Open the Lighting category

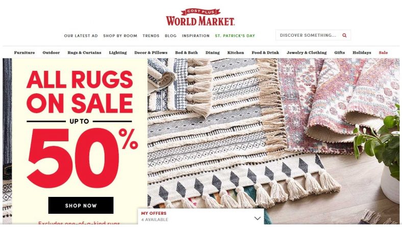[118, 53]
